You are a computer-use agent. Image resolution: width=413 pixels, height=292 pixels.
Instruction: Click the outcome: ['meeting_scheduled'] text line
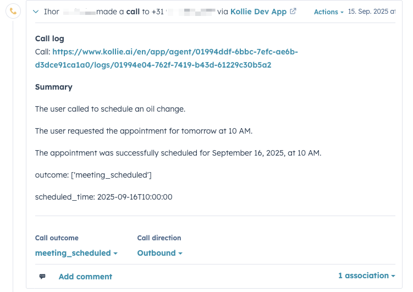93,175
